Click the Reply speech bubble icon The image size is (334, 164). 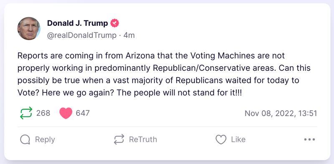25,140
